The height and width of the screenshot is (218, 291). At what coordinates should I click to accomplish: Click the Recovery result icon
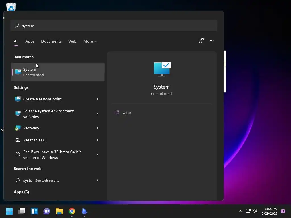(x=18, y=128)
